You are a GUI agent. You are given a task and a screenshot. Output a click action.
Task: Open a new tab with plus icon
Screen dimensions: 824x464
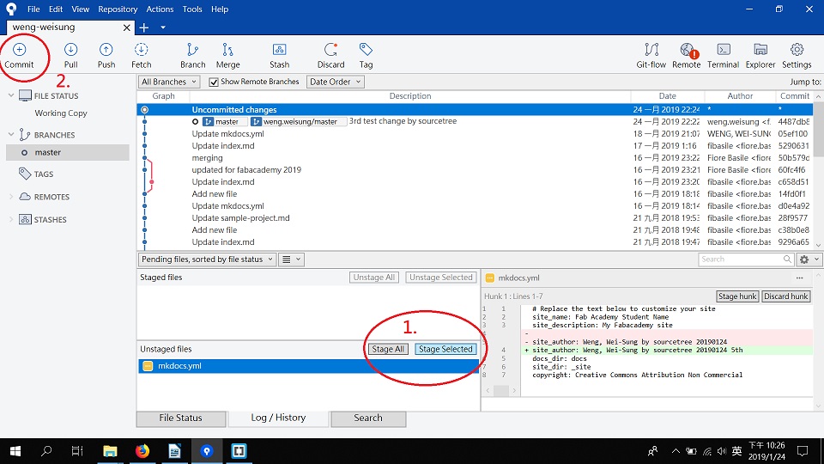coord(144,27)
